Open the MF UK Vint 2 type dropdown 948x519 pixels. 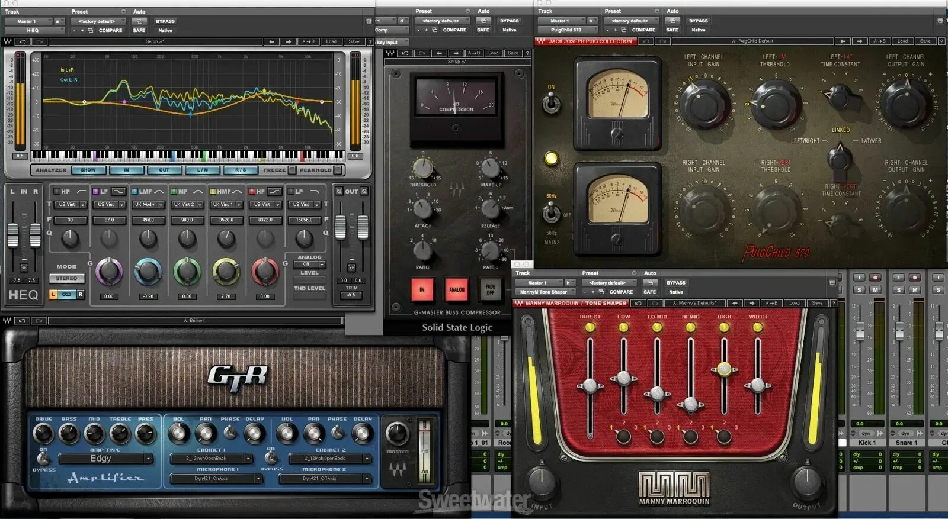point(187,204)
